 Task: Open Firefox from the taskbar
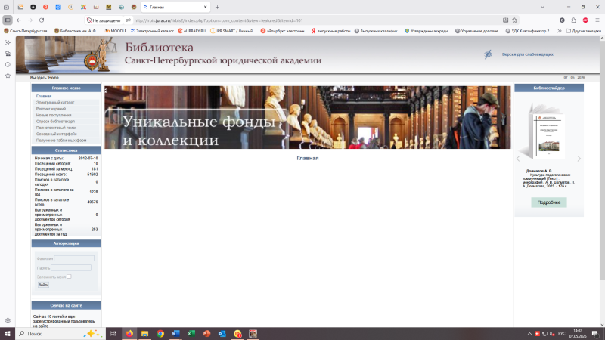point(129,334)
